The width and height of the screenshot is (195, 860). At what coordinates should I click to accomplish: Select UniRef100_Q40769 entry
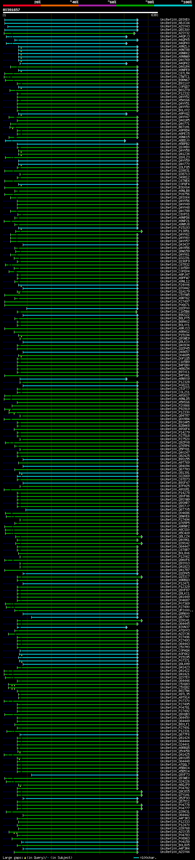coord(175,60)
